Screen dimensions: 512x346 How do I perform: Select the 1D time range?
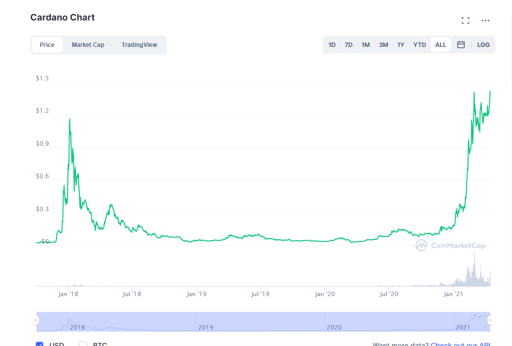point(332,44)
